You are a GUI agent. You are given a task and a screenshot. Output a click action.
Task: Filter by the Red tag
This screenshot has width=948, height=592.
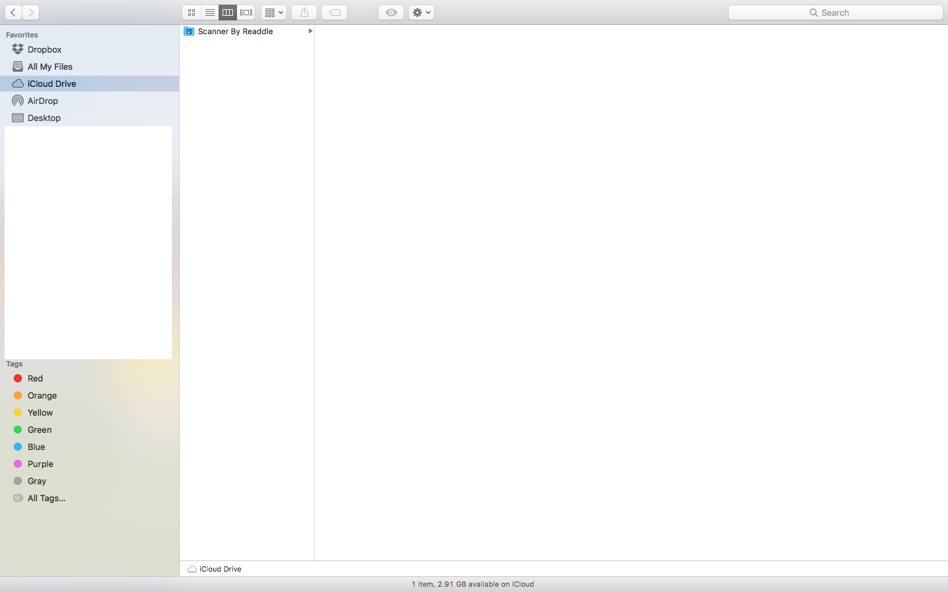90,378
